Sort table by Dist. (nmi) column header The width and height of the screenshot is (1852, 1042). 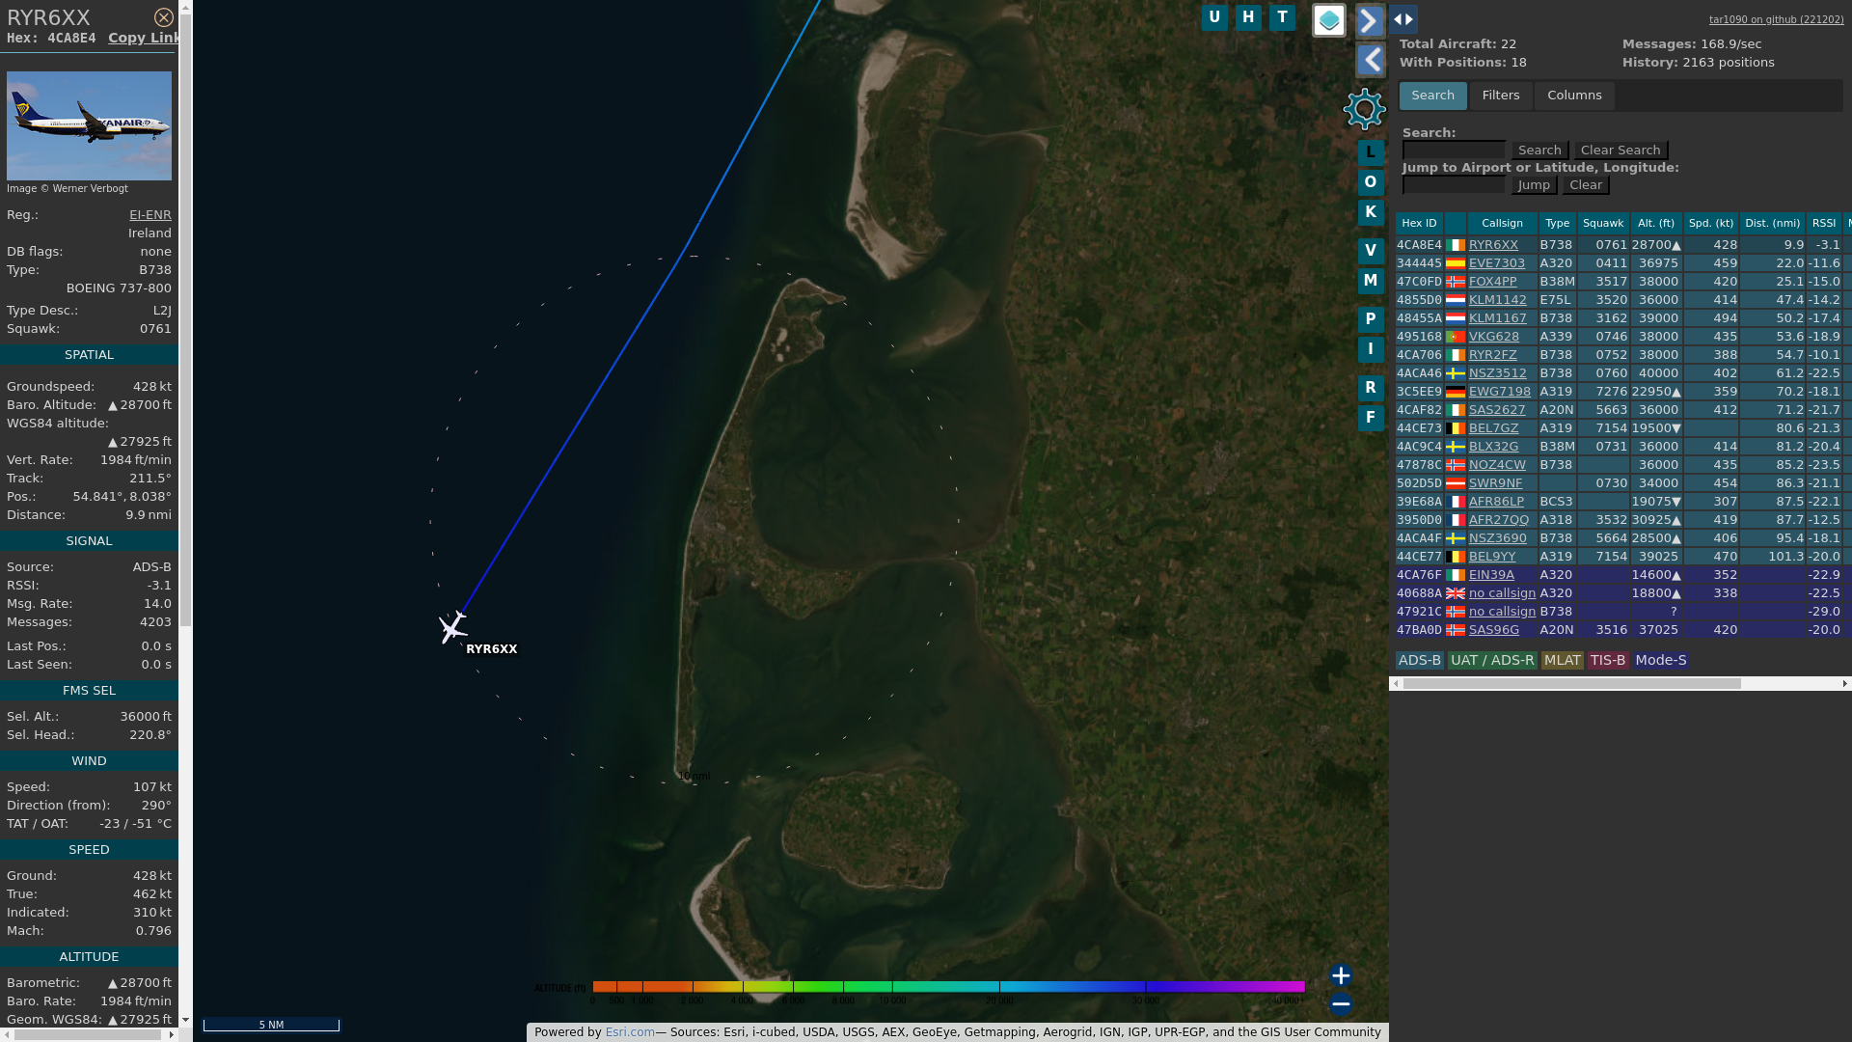(x=1773, y=223)
